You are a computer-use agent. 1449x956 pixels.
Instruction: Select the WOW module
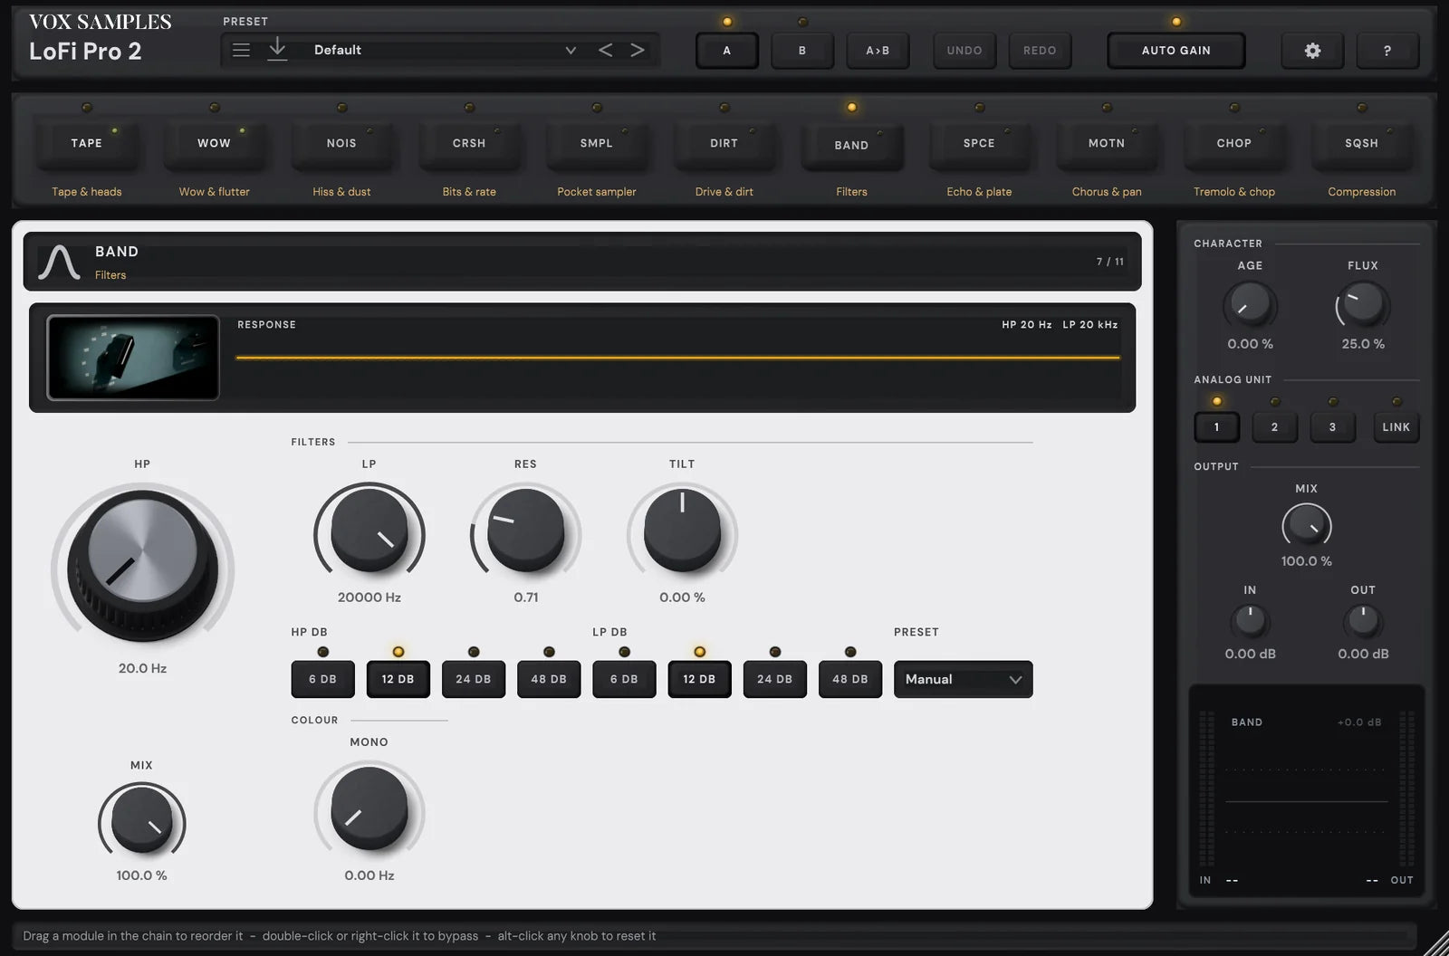coord(215,143)
